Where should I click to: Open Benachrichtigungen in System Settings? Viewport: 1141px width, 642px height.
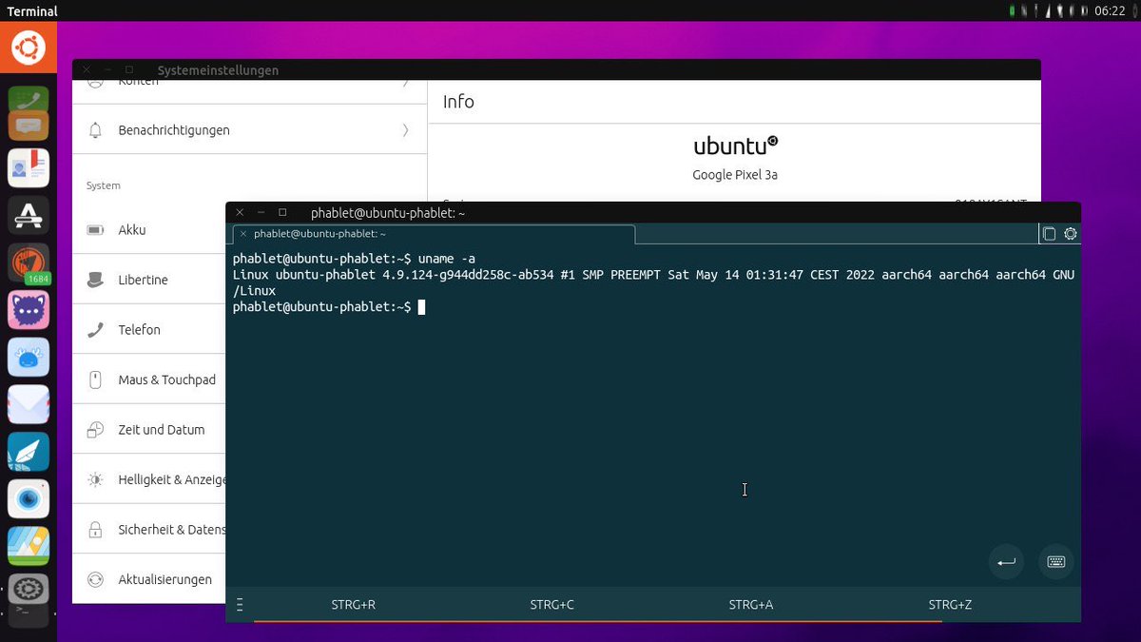tap(250, 130)
